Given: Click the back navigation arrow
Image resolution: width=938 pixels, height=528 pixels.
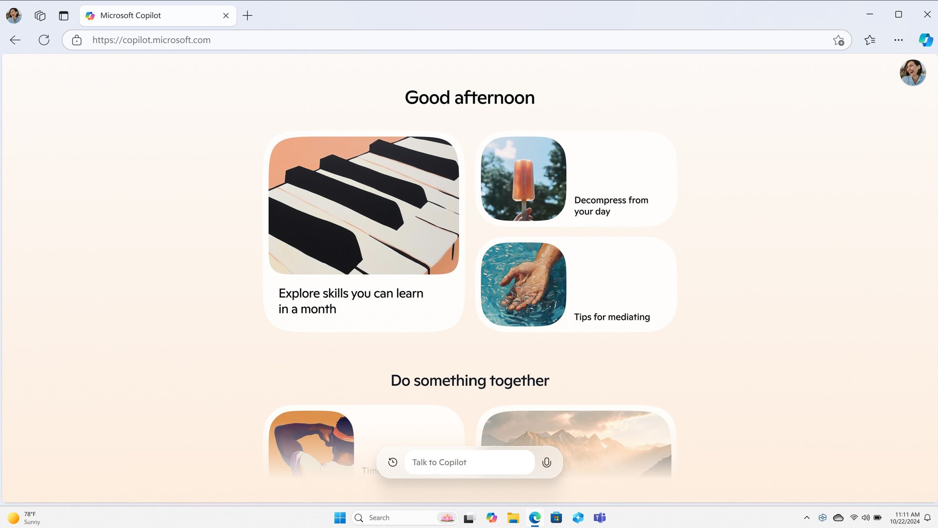Looking at the screenshot, I should click(x=15, y=40).
